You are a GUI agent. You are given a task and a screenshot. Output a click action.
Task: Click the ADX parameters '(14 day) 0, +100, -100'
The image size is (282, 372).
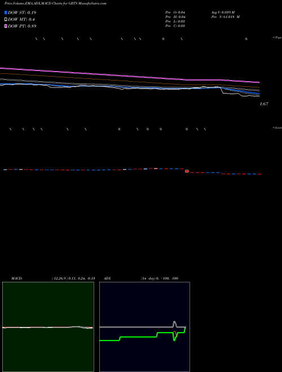[x=160, y=278]
